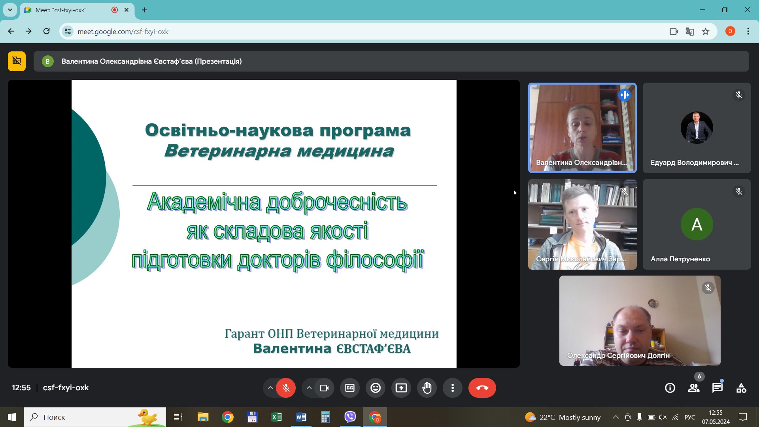Open a new Chrome tab
The width and height of the screenshot is (759, 427).
pos(145,10)
